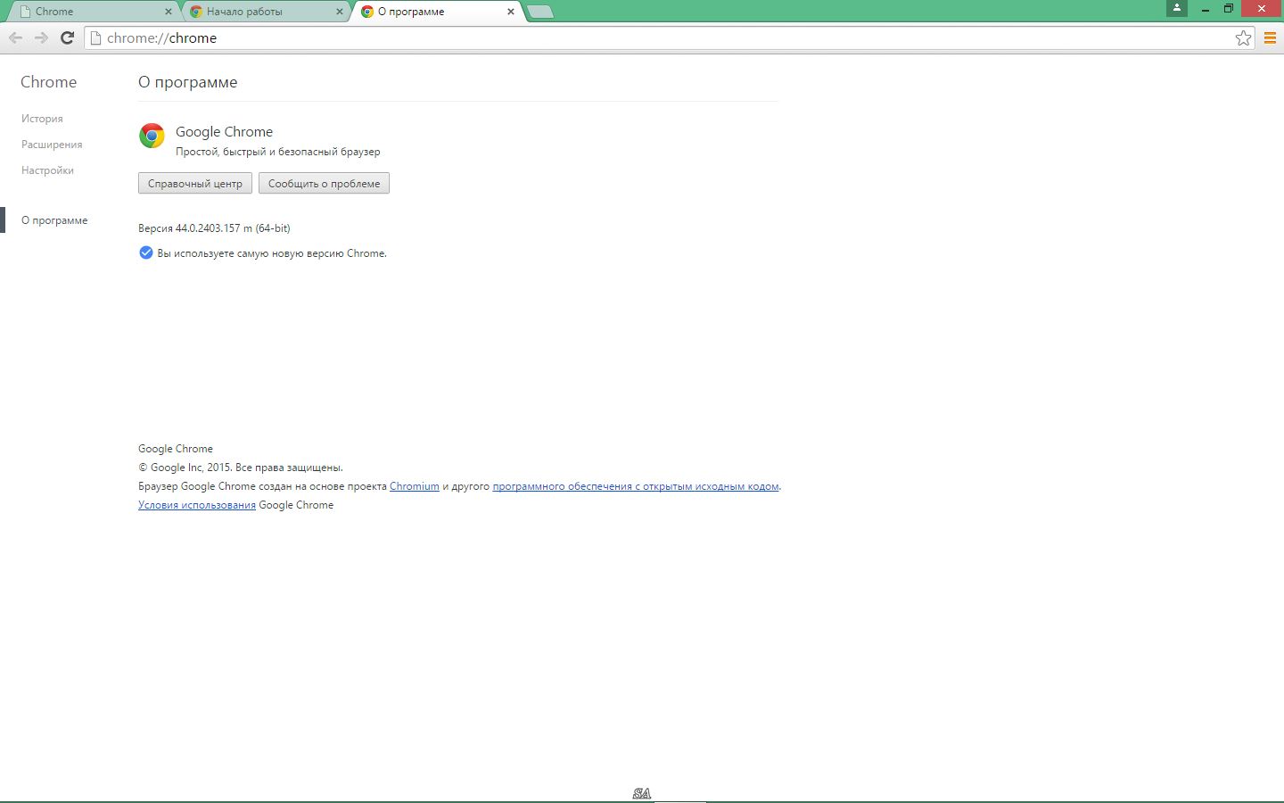Click 'Простой, быстрый и безопасный браузер' text

278,152
